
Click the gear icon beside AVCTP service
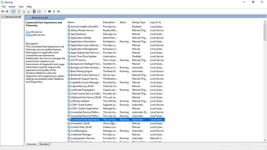tap(69, 60)
